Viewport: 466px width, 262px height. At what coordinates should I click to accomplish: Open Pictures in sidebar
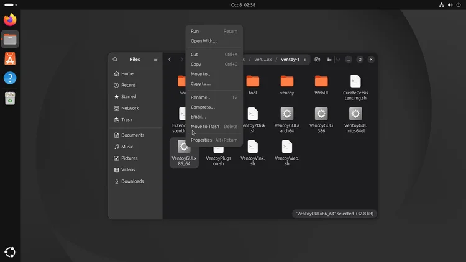135,158
